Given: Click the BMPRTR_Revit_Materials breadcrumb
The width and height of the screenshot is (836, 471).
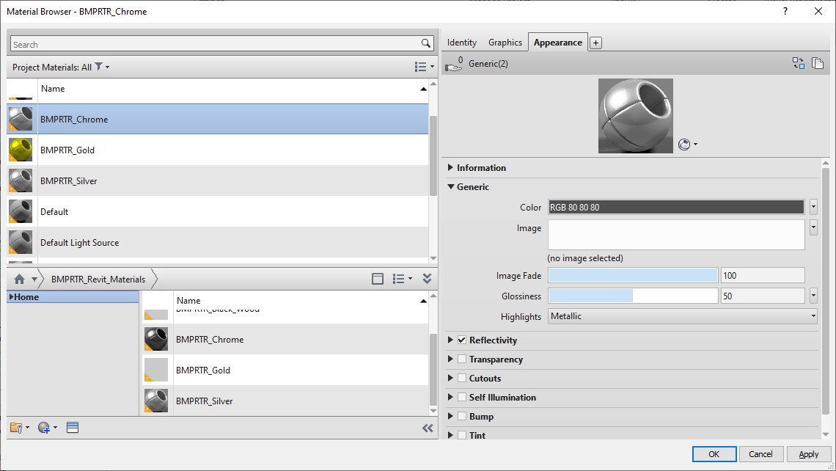Looking at the screenshot, I should click(98, 279).
